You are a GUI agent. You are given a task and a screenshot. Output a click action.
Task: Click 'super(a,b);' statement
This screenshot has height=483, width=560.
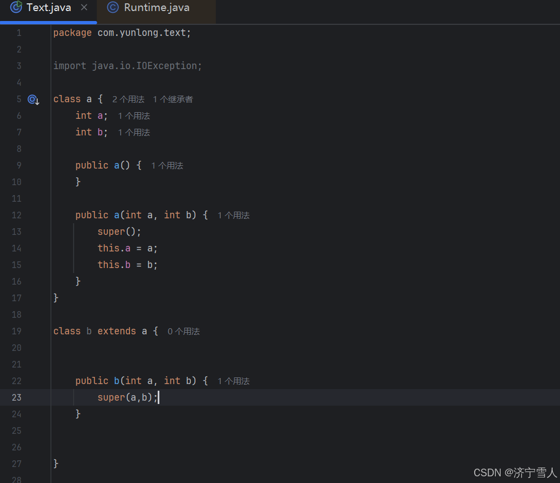click(127, 397)
